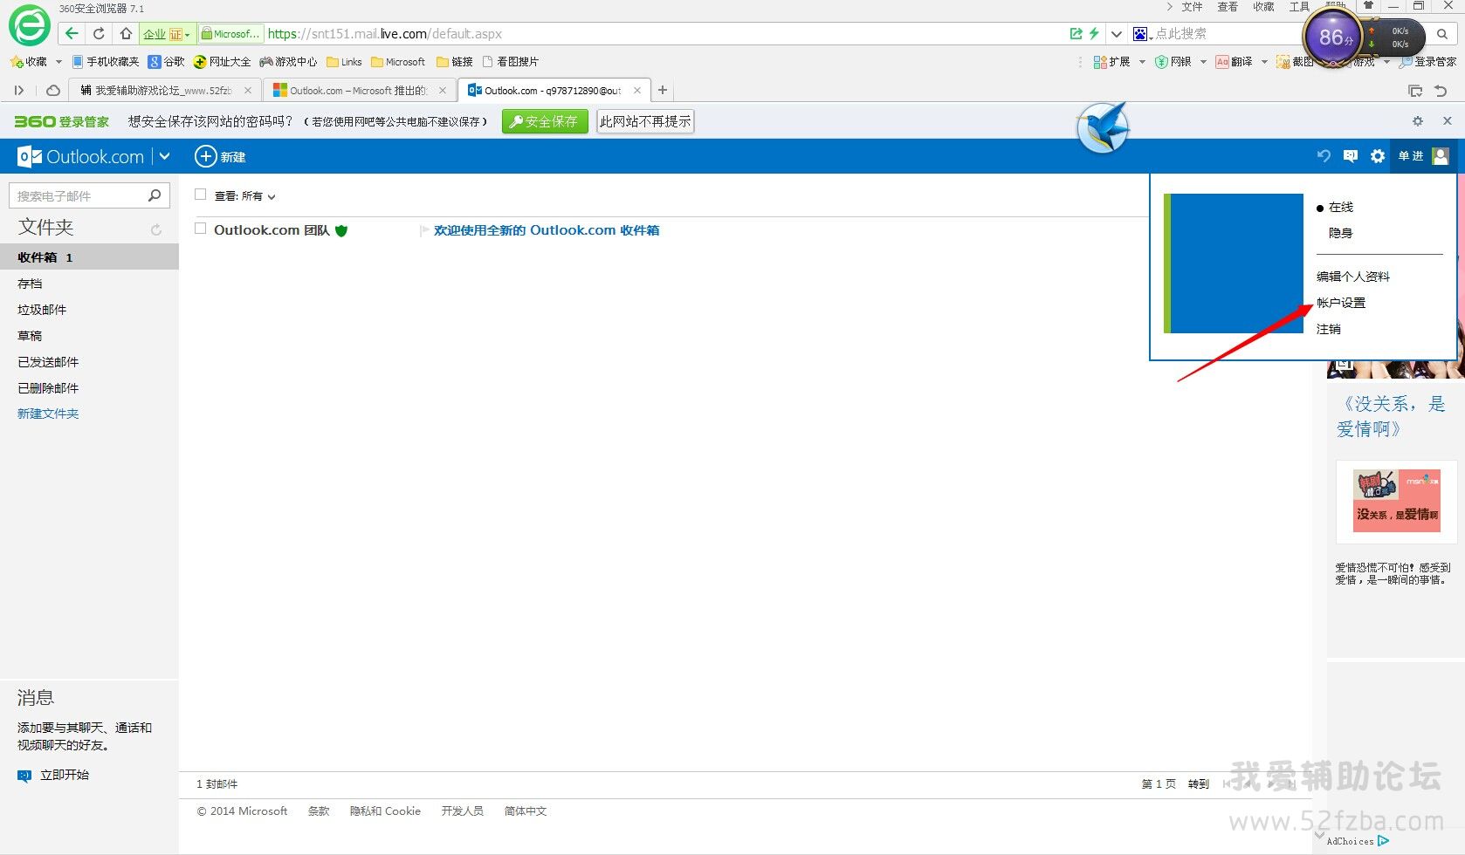Open the 扩展 extensions dropdown
The height and width of the screenshot is (855, 1465).
click(x=1142, y=62)
